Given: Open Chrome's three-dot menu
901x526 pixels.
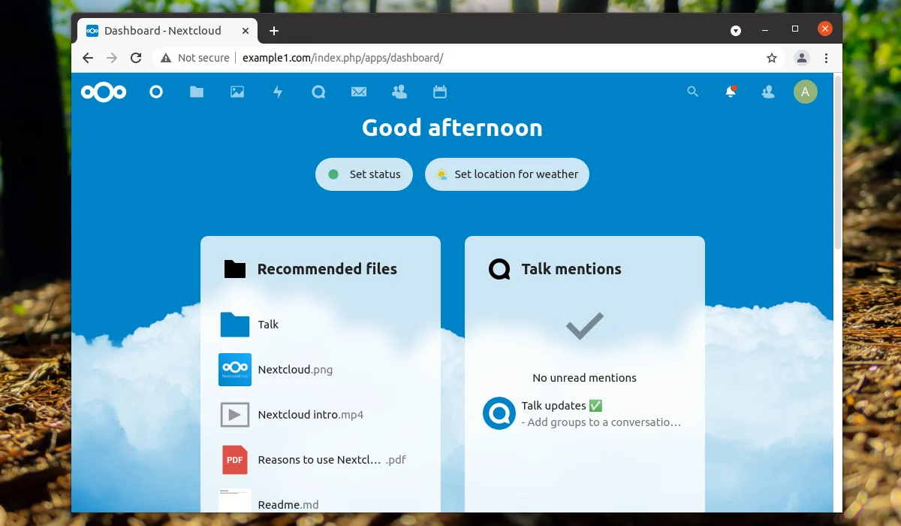Looking at the screenshot, I should pyautogui.click(x=826, y=58).
